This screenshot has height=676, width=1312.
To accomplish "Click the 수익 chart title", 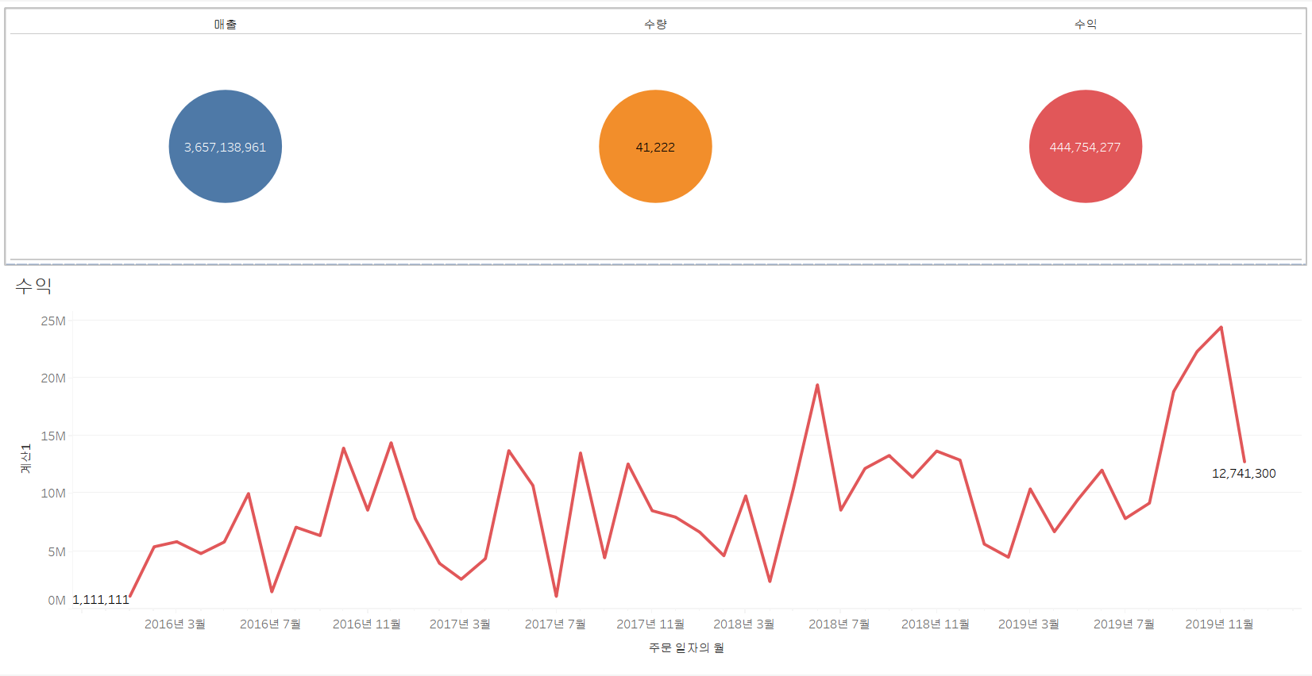I will pos(33,286).
